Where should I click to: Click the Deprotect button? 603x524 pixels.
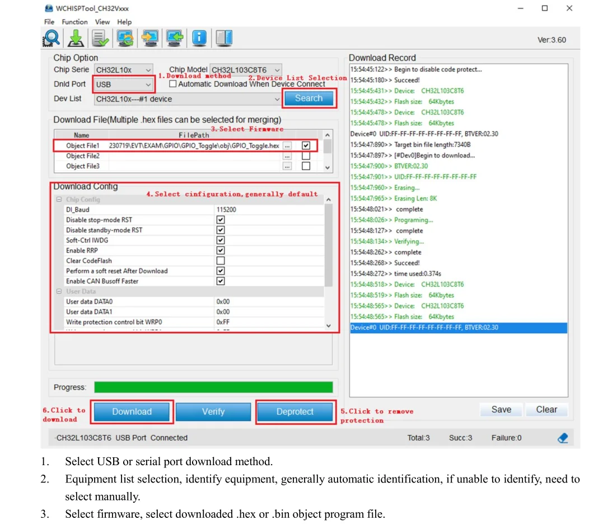tap(295, 411)
